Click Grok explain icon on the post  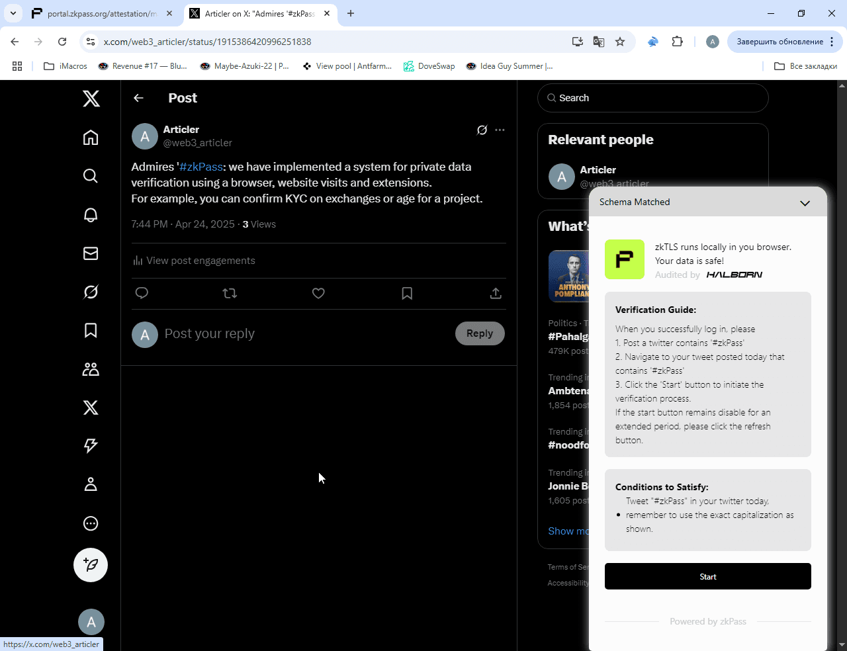tap(482, 130)
